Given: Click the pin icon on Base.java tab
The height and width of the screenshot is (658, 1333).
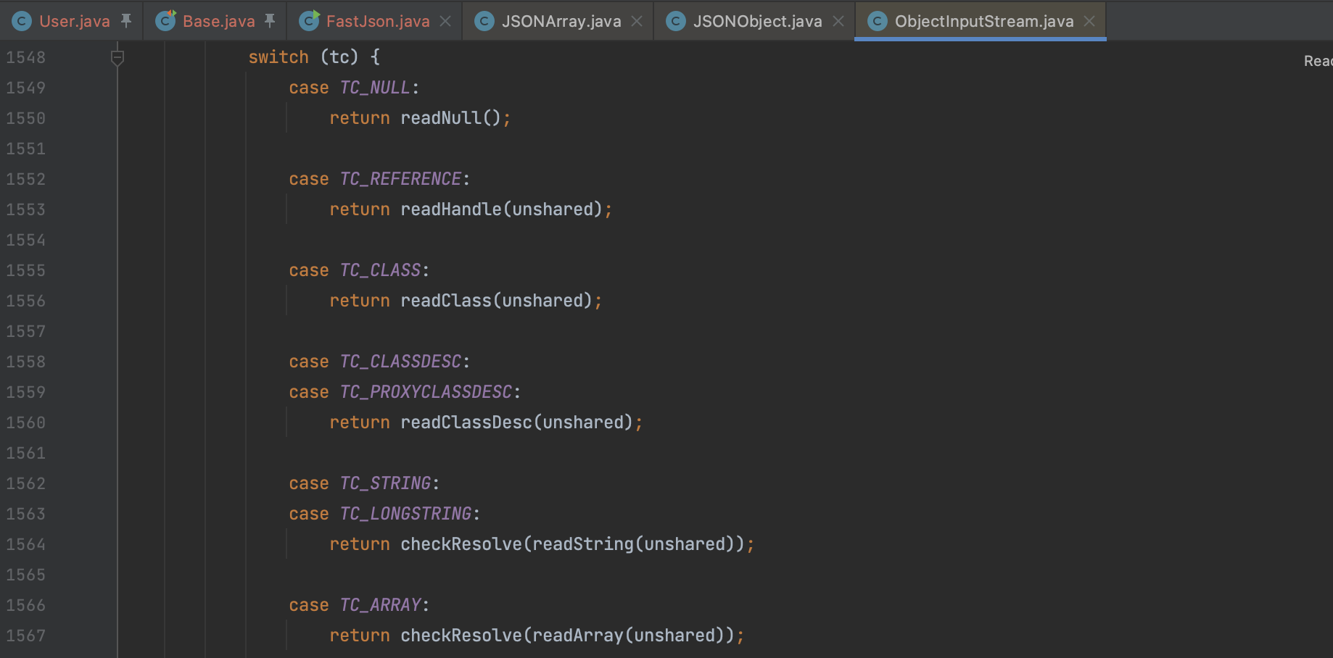Looking at the screenshot, I should [x=270, y=21].
